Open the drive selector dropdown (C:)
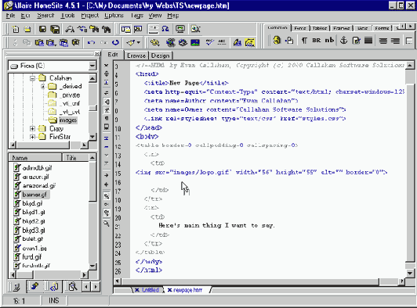The width and height of the screenshot is (417, 308). (92, 66)
